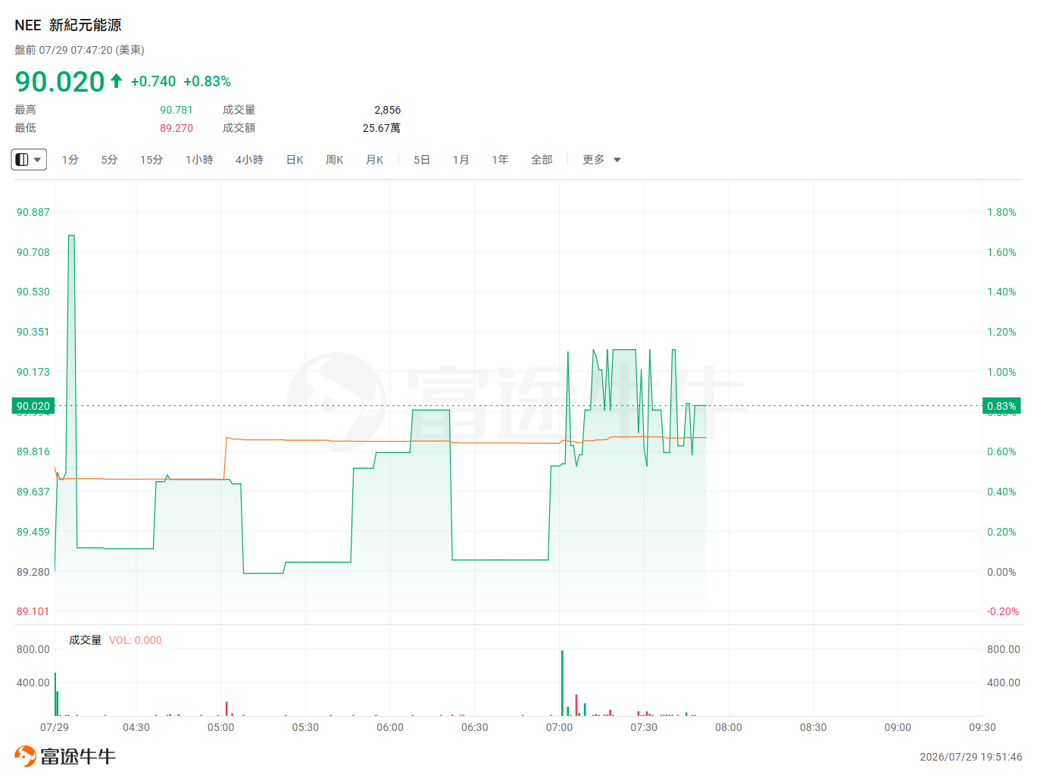This screenshot has width=1037, height=781.
Task: Select the 1年 range
Action: click(500, 160)
